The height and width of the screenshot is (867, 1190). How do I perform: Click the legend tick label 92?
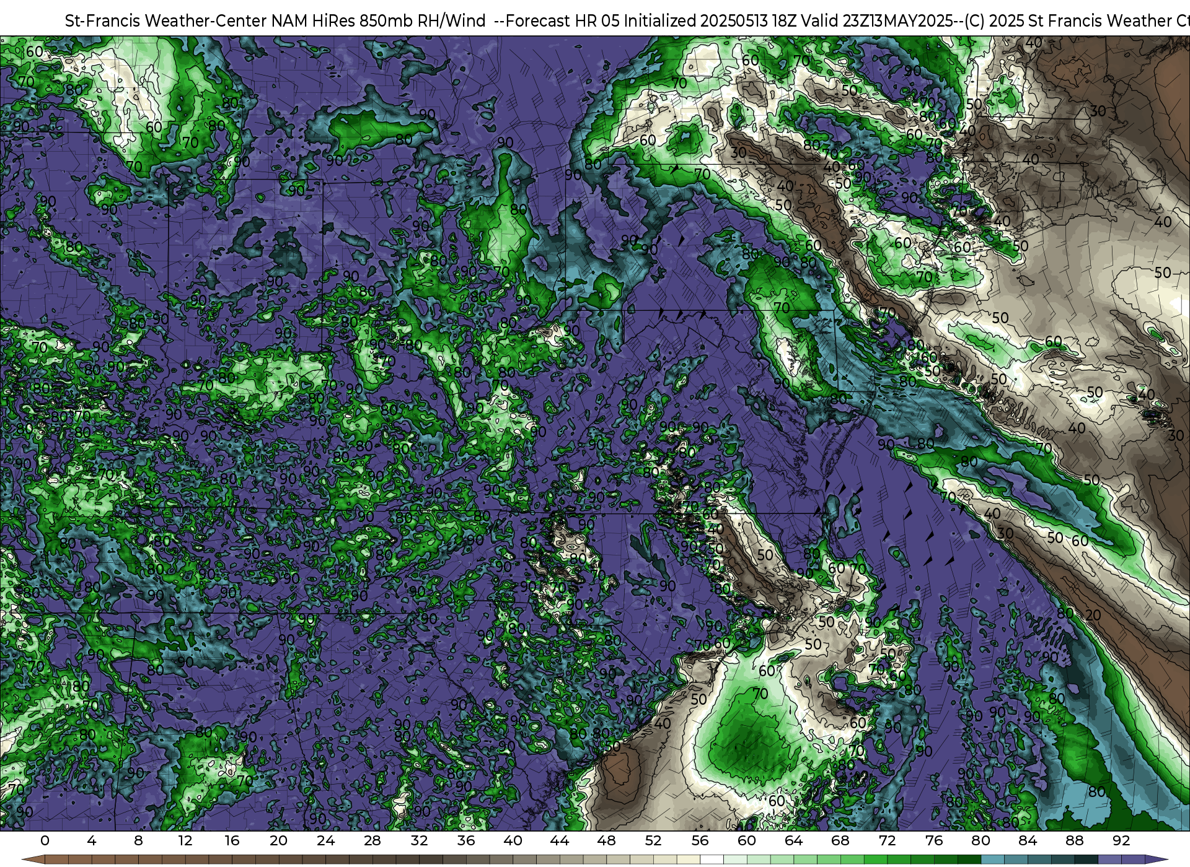(1121, 841)
